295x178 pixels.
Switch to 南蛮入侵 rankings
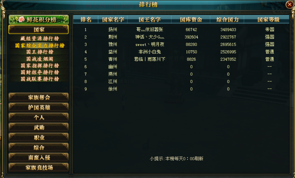pyautogui.click(x=38, y=158)
